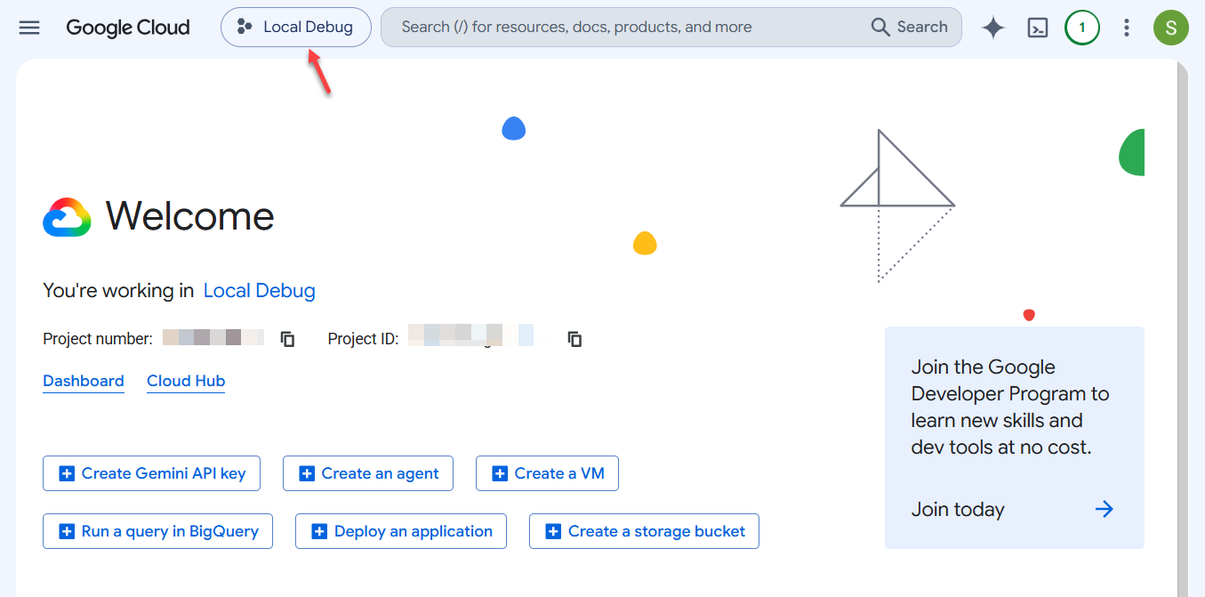Click the Google Cloud rainbow logo beside Welcome
The image size is (1205, 597).
[x=67, y=217]
